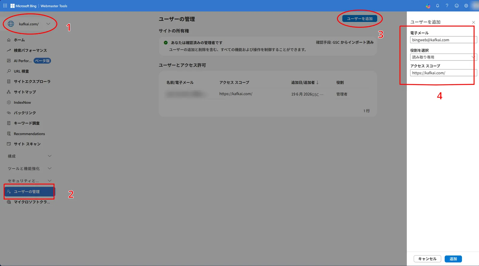
Task: Click the 名前/電子メール column header
Action: (180, 82)
